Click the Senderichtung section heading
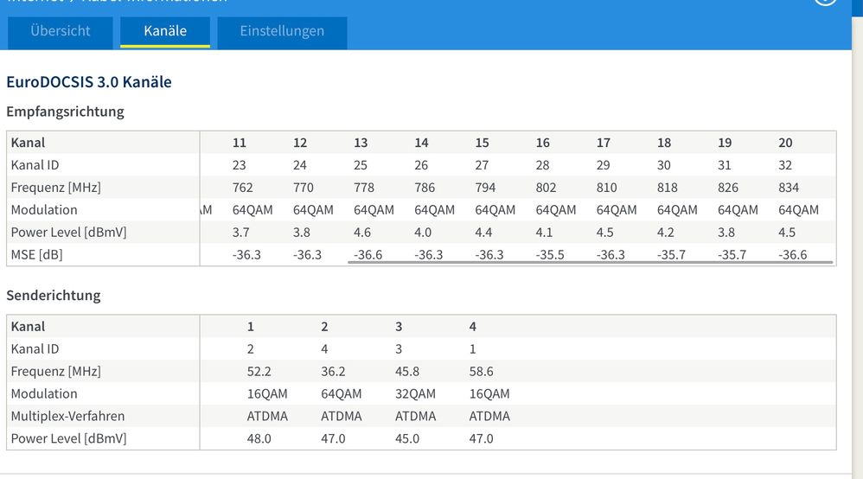 54,295
